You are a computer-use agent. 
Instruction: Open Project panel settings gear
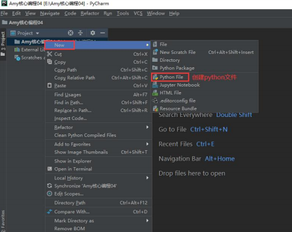(93, 33)
